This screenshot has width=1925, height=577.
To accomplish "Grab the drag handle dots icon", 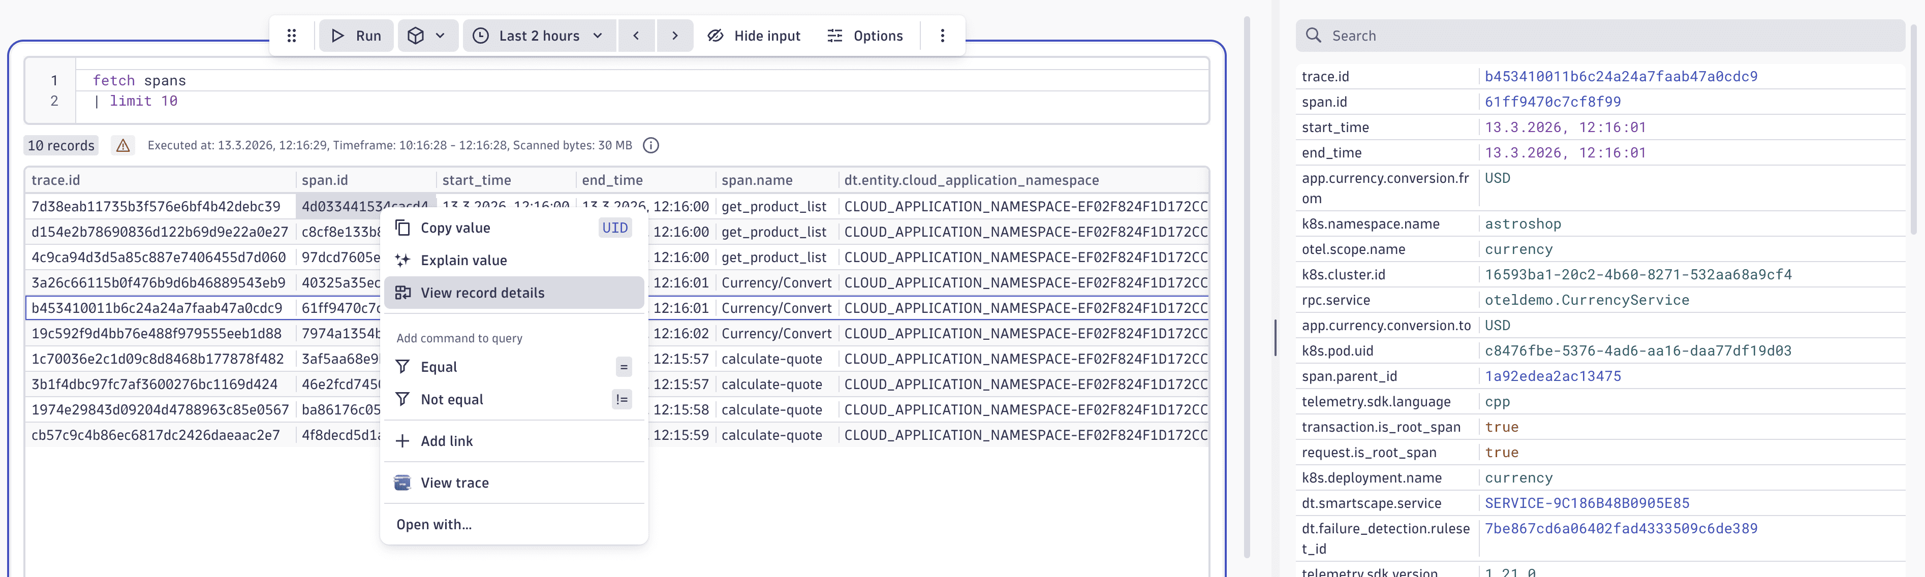I will point(291,35).
